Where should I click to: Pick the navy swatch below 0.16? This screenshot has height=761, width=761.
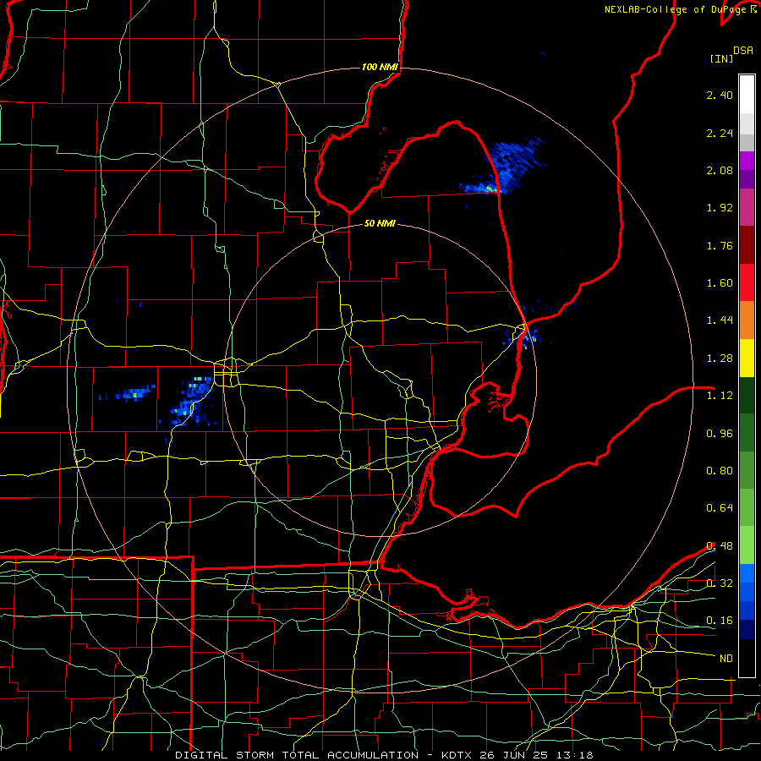747,629
